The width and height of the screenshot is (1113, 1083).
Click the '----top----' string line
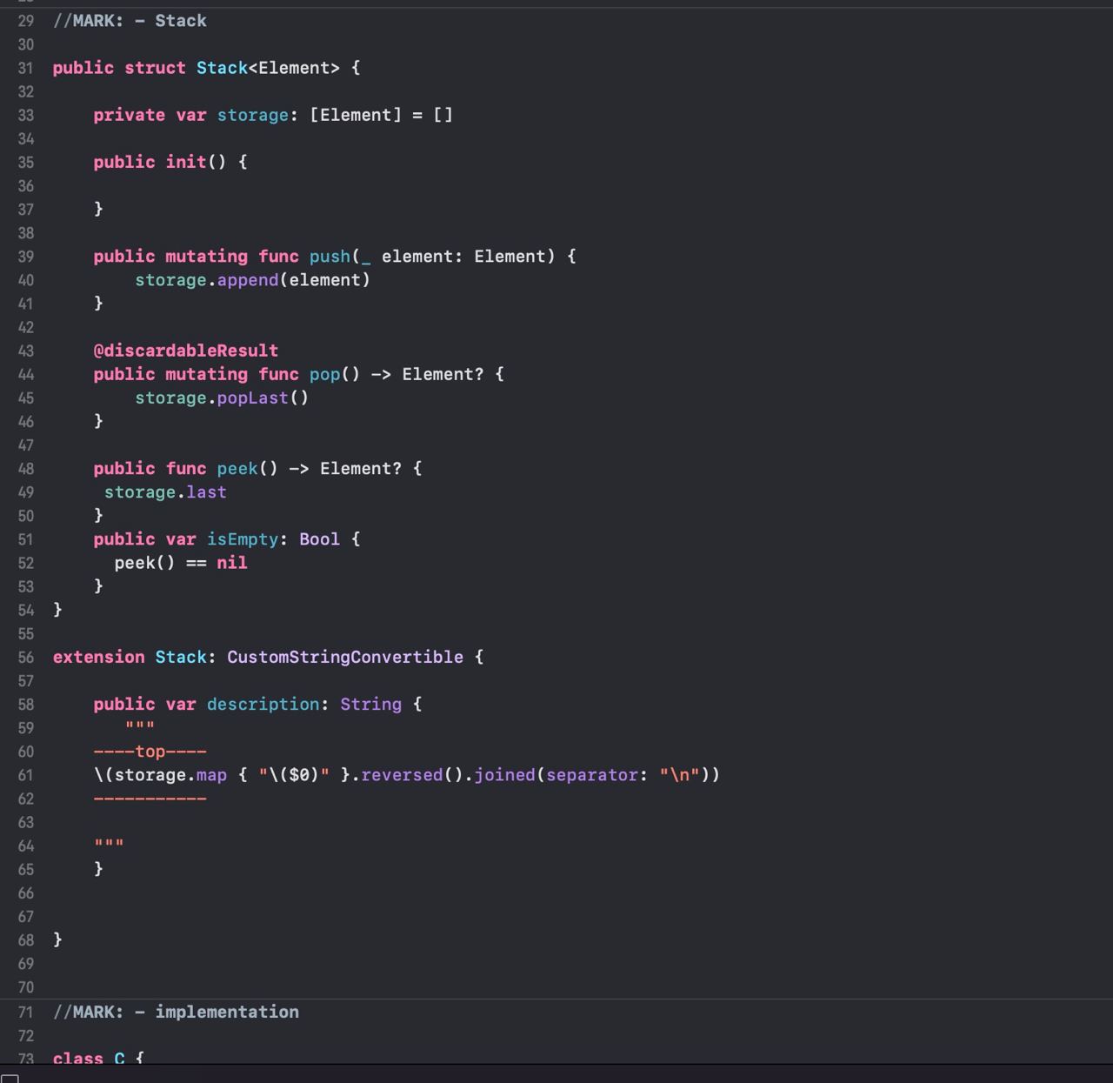click(x=150, y=752)
